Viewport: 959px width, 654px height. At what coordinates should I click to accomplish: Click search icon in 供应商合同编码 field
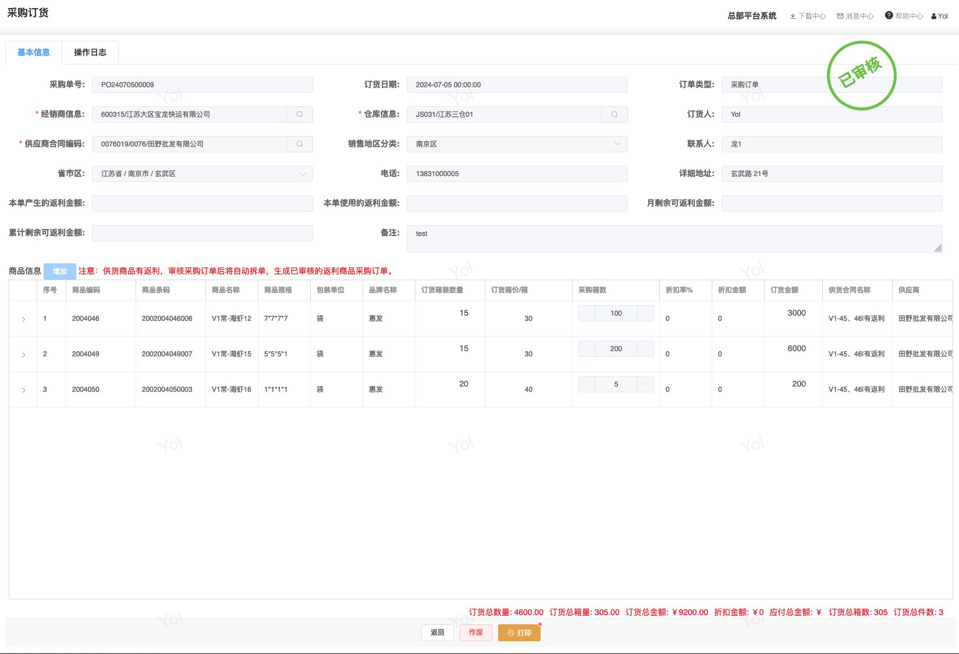pyautogui.click(x=300, y=144)
